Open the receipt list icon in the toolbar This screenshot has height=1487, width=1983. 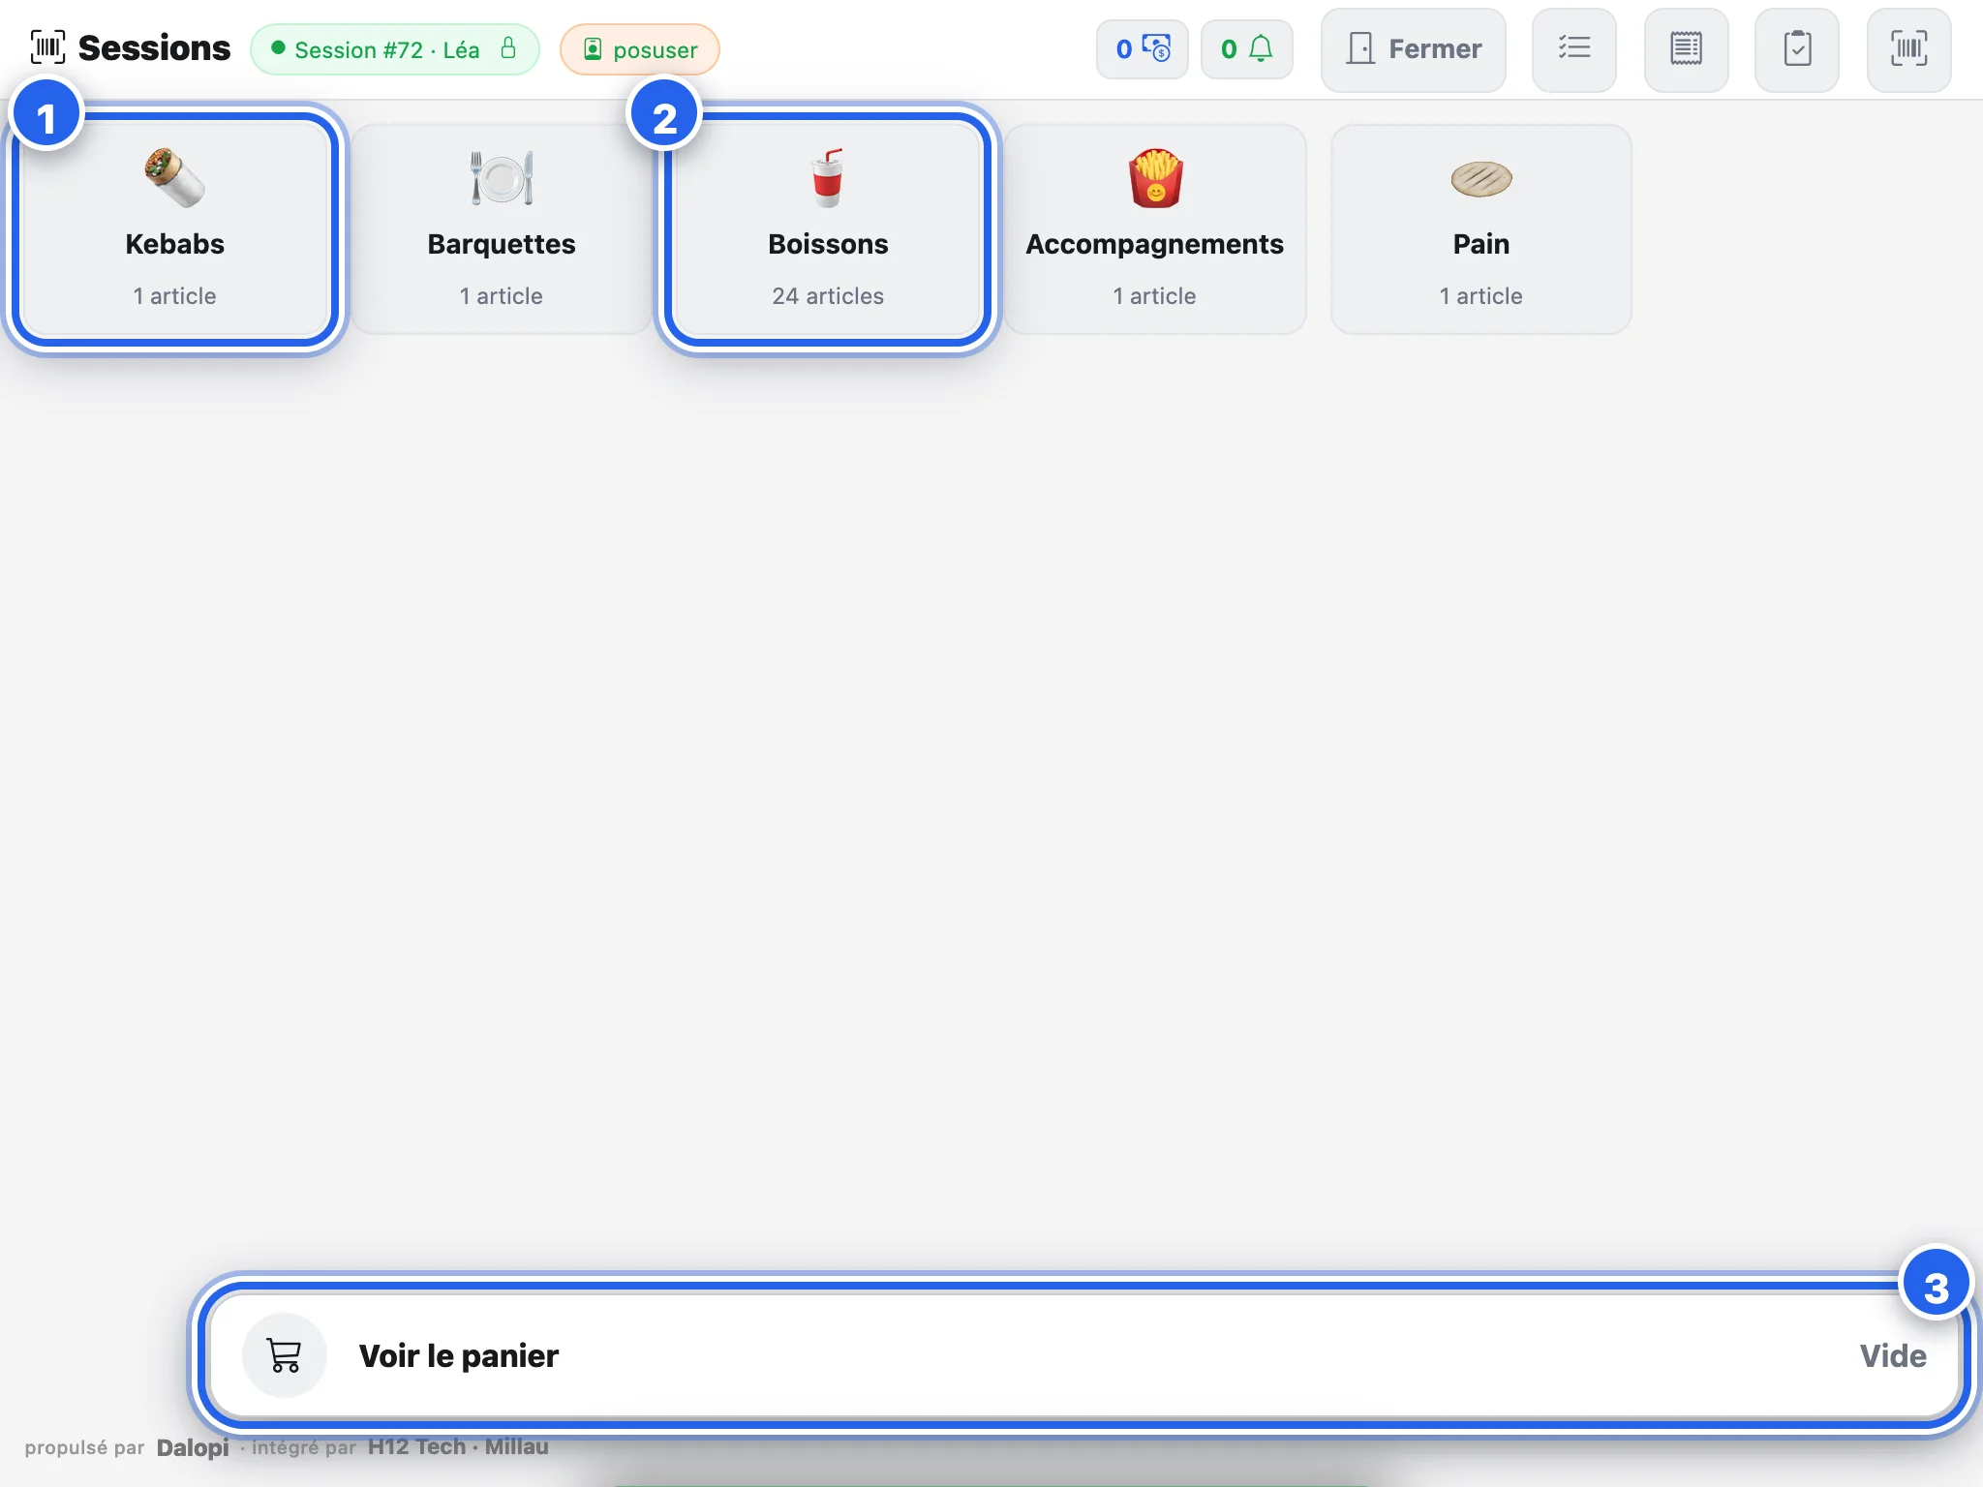point(1686,49)
